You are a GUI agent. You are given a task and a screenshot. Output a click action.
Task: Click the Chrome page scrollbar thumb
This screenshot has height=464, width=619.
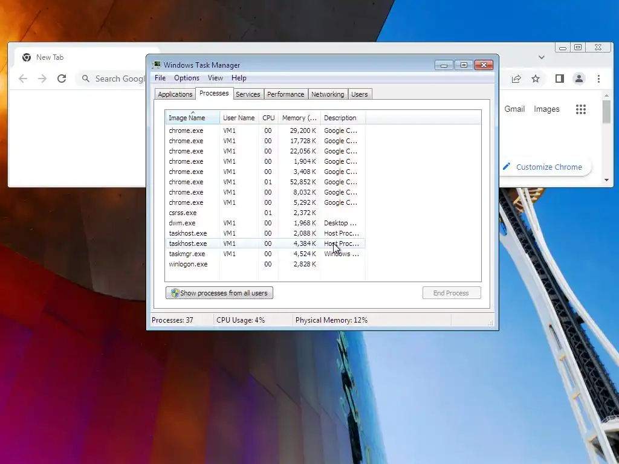tap(606, 112)
